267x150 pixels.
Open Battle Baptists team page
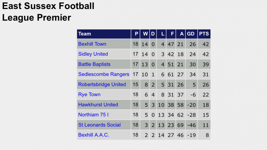click(x=94, y=64)
